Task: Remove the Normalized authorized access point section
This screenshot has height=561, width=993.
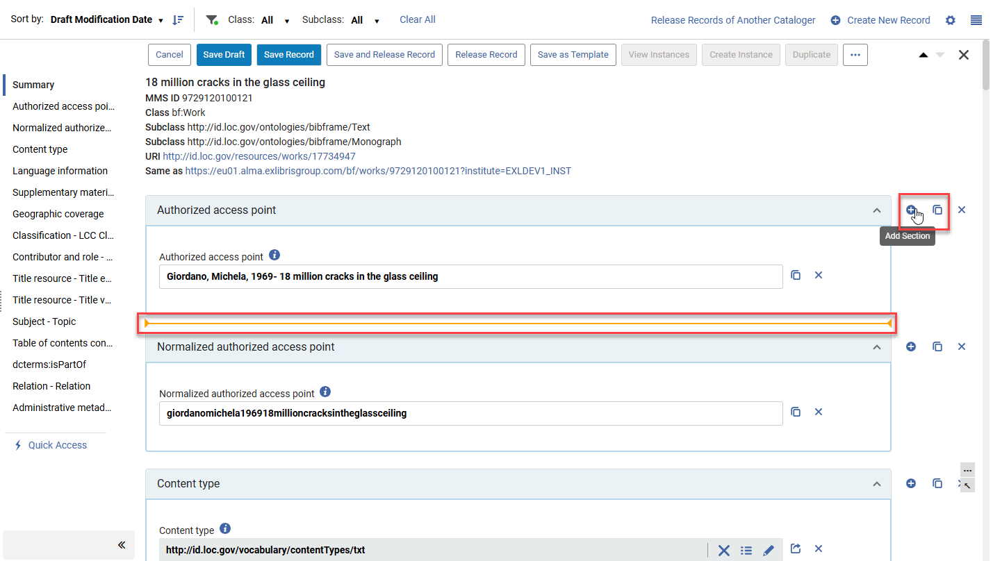Action: point(961,346)
